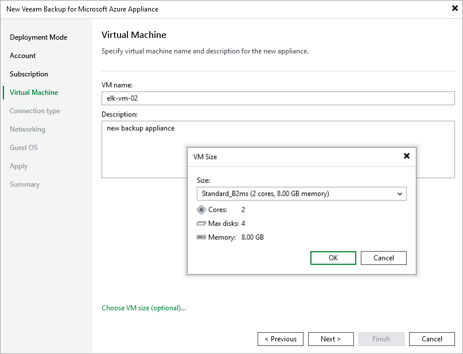
Task: Select the Guest OS step
Action: tap(24, 148)
